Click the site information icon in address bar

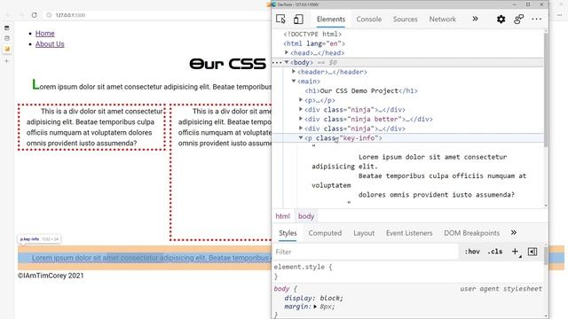click(49, 15)
